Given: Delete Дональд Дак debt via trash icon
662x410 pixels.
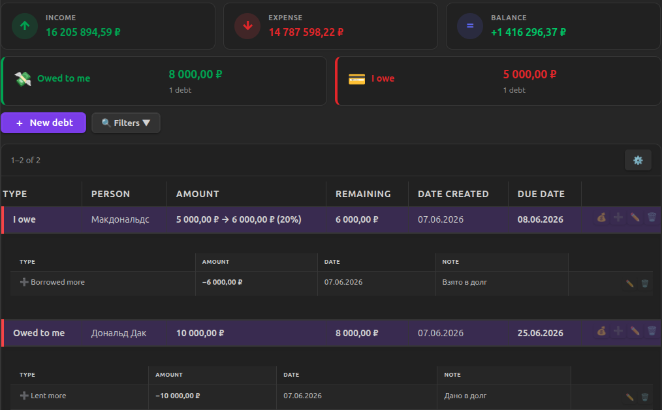Looking at the screenshot, I should [x=652, y=331].
